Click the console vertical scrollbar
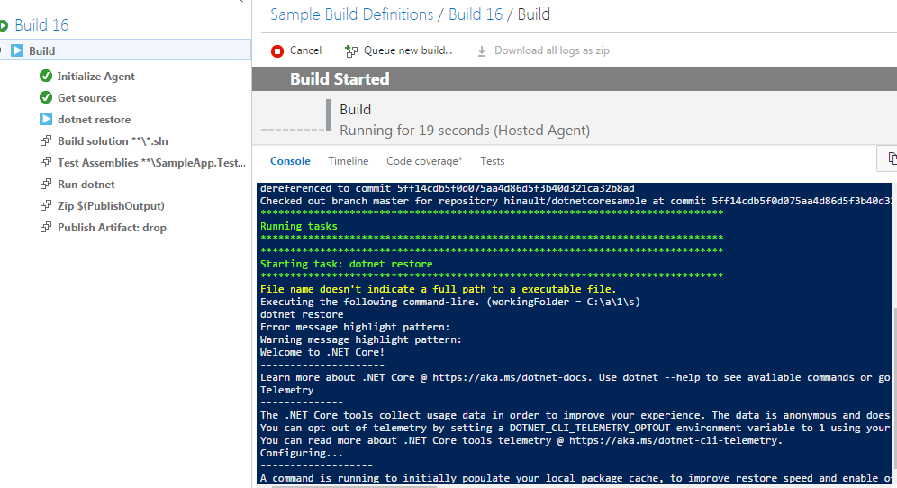Image resolution: width=897 pixels, height=488 pixels. (892, 360)
